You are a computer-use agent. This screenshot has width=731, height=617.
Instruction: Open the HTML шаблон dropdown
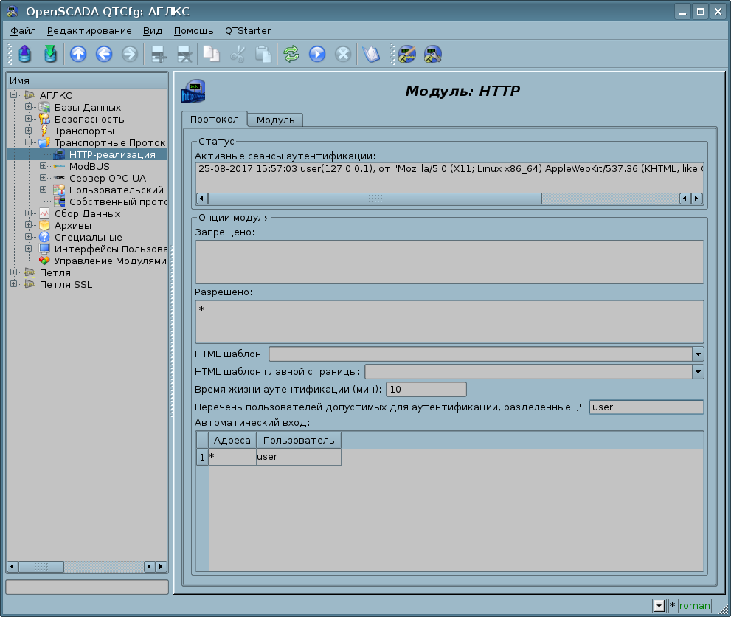click(x=698, y=354)
